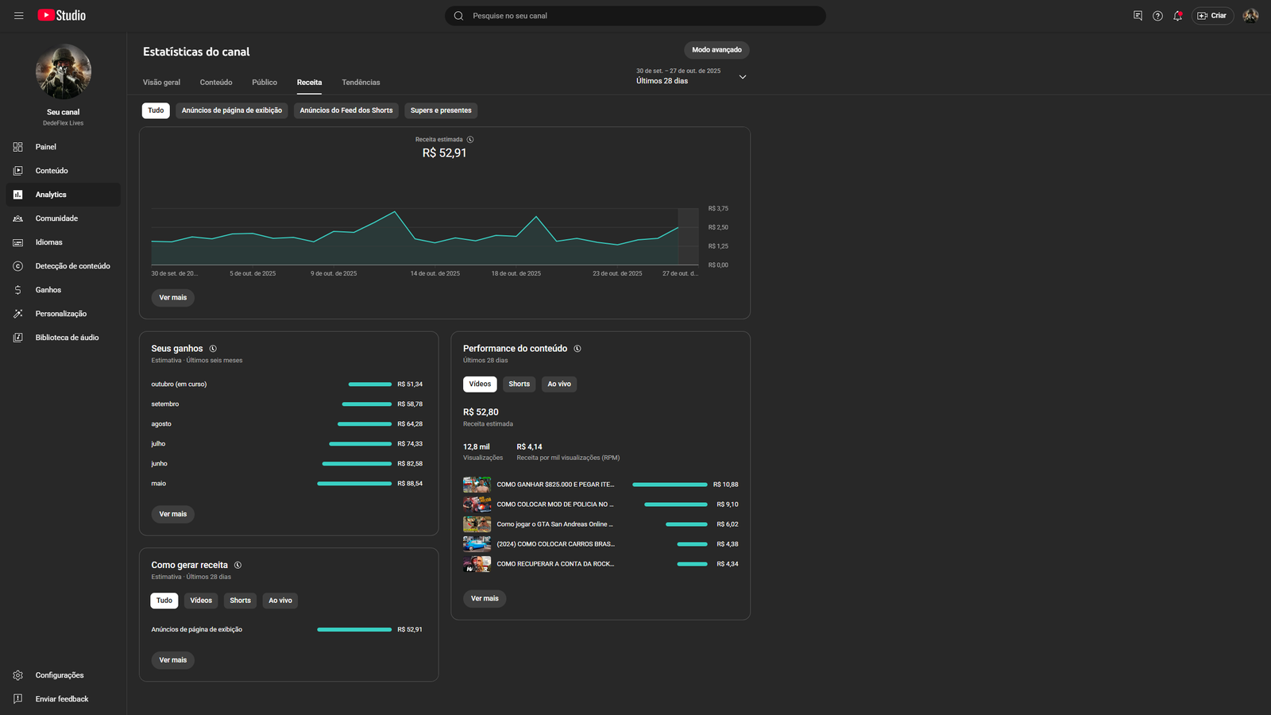Click the Modo avançado button
The image size is (1271, 715).
717,50
